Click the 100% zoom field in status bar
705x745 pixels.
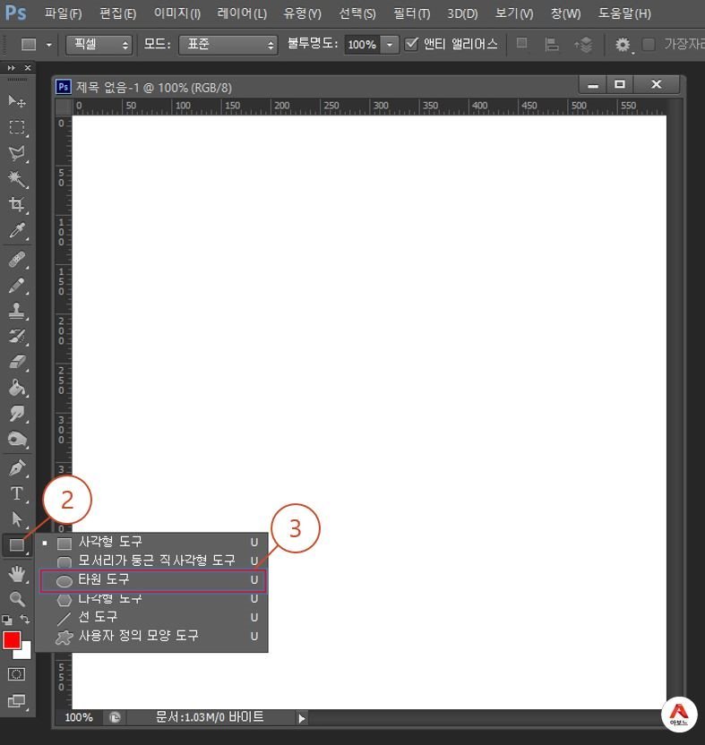[79, 717]
